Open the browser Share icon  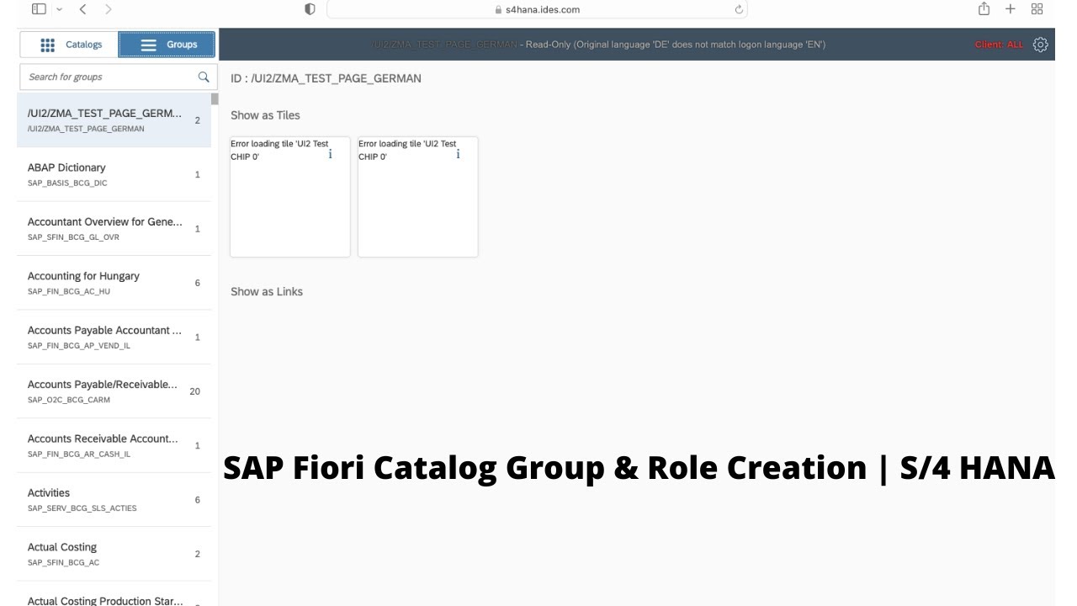point(984,8)
